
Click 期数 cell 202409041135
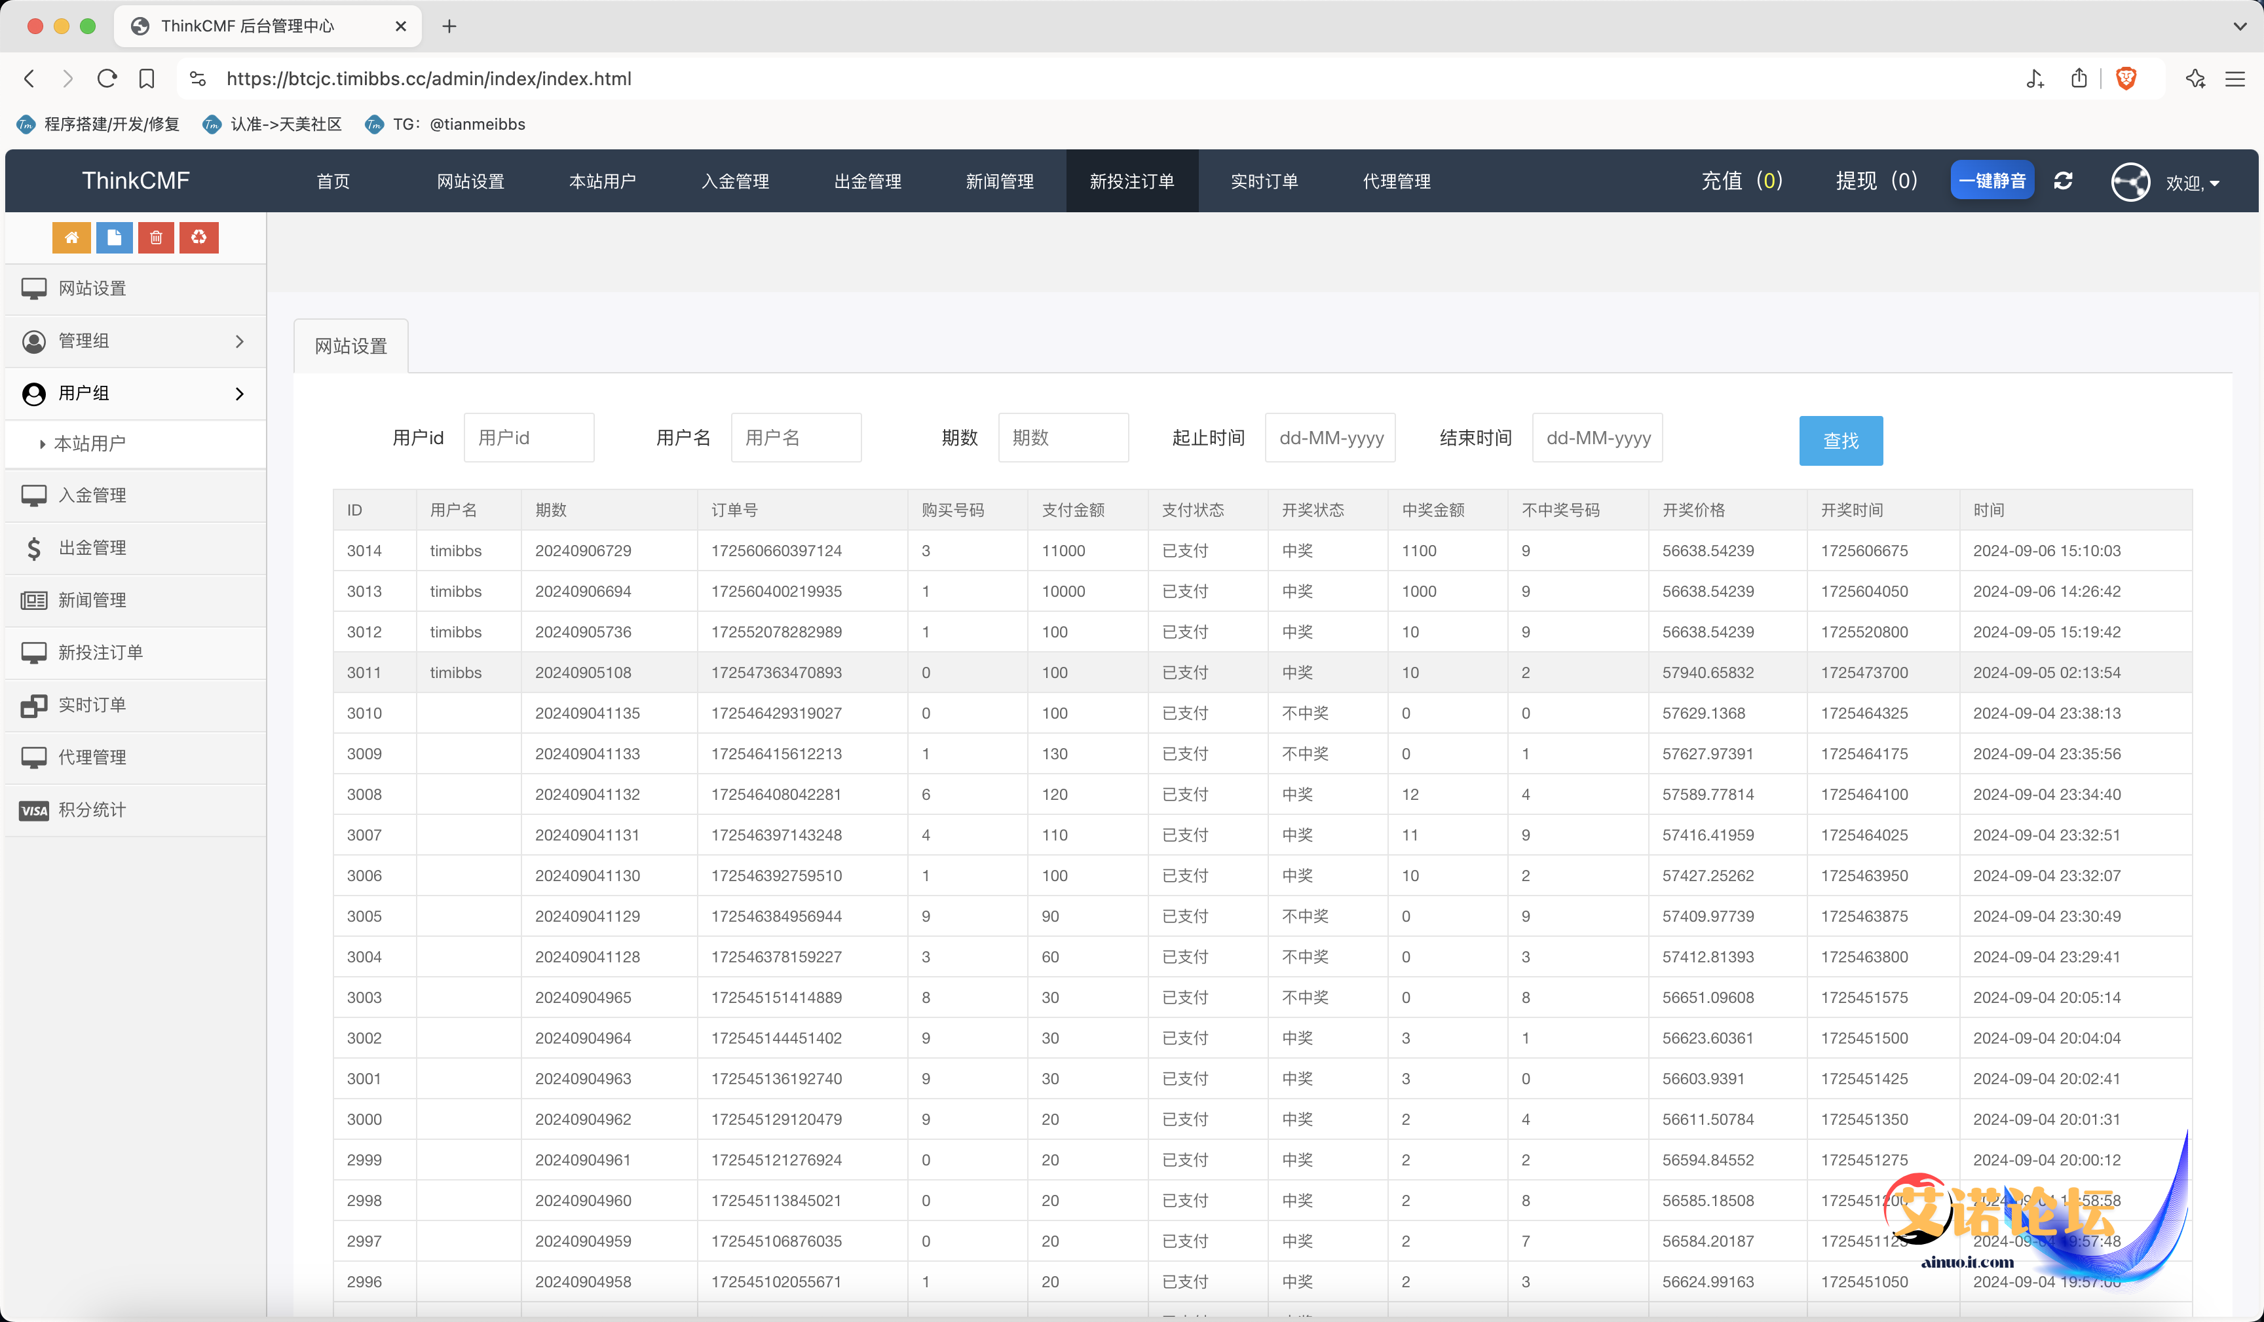pos(588,713)
